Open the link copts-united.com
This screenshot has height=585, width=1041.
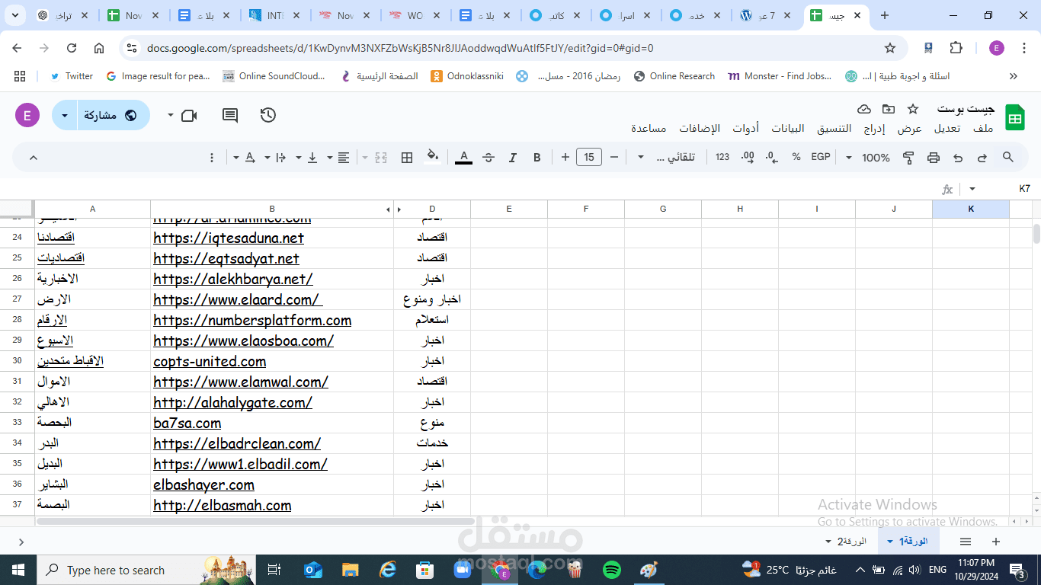coord(210,362)
